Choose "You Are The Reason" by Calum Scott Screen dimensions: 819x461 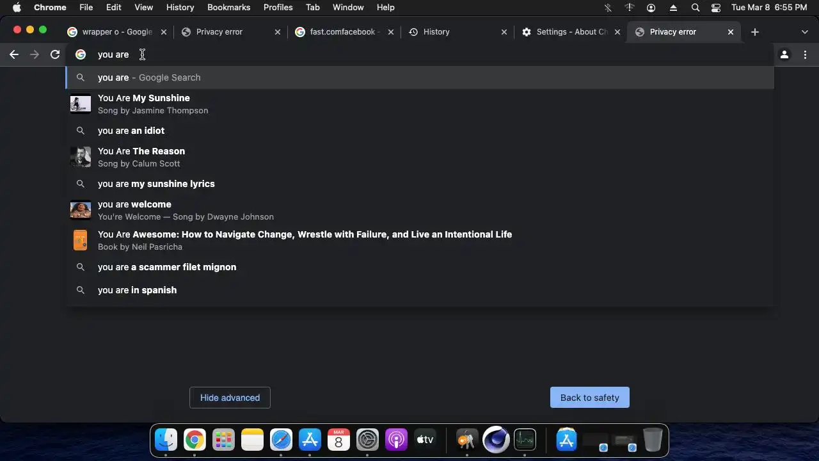[420, 157]
